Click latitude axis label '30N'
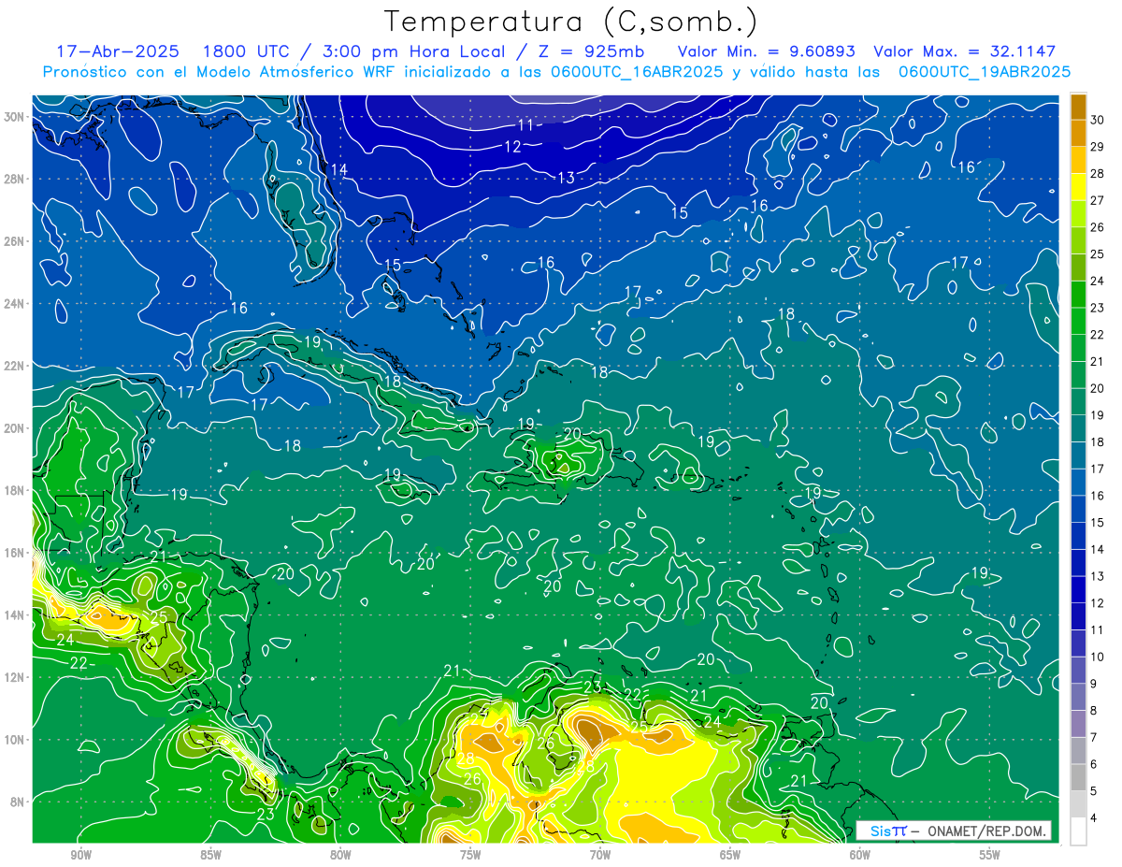Viewport: 1122px width, 867px height. tap(14, 116)
